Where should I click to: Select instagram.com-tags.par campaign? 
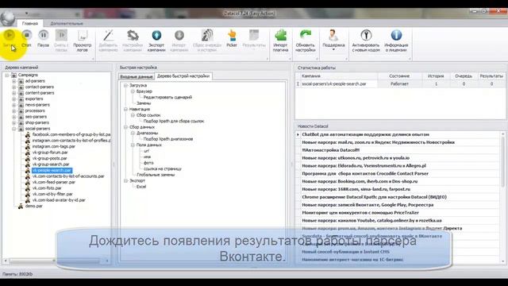(53, 146)
